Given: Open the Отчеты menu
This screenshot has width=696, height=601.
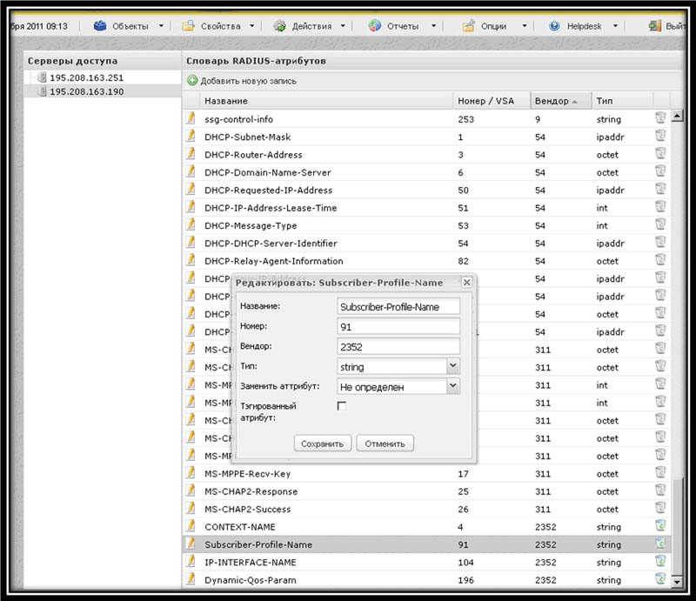Looking at the screenshot, I should [403, 26].
